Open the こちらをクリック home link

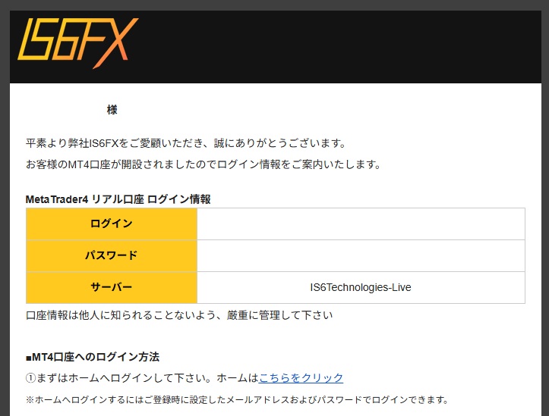click(x=301, y=378)
